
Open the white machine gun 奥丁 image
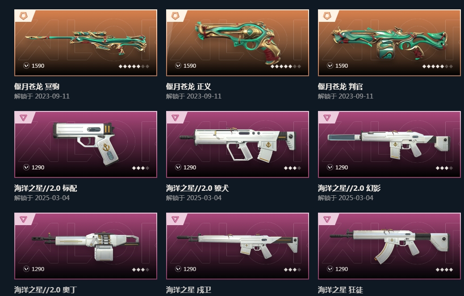[86, 246]
